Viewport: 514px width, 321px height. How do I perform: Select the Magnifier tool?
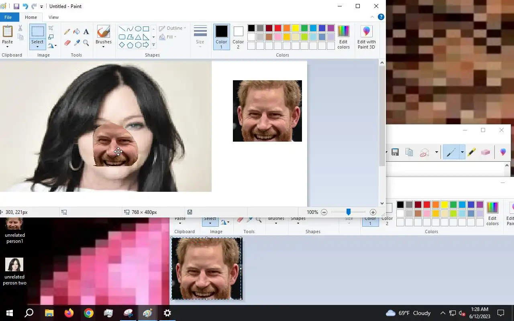(x=86, y=43)
